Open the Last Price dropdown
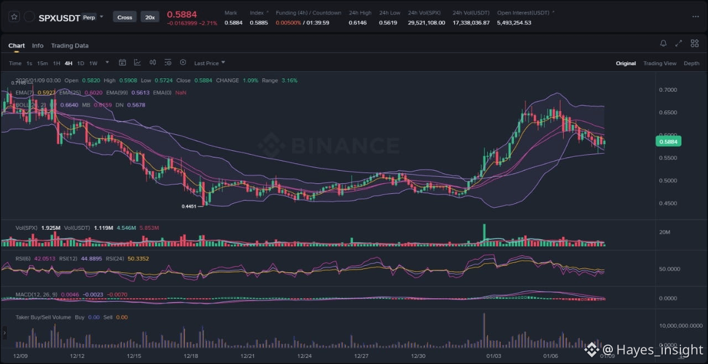 [x=209, y=63]
